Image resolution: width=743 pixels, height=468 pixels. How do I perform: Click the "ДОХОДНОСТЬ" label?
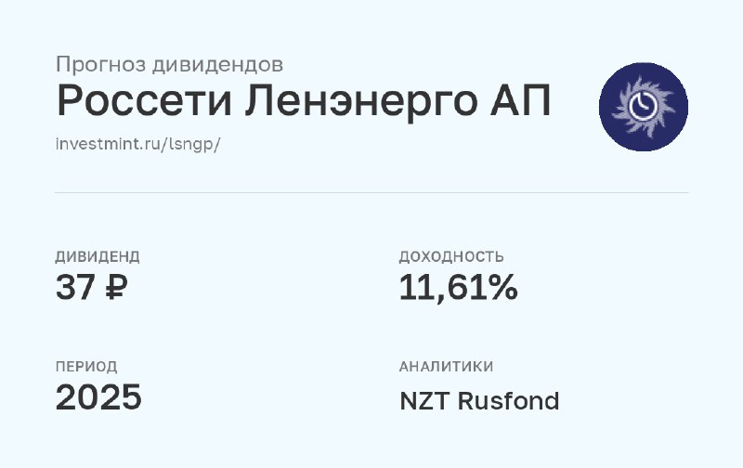[451, 256]
